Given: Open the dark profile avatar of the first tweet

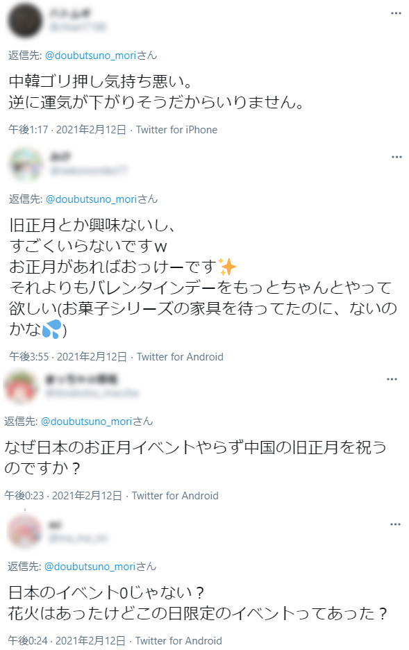Looking at the screenshot, I should [25, 20].
